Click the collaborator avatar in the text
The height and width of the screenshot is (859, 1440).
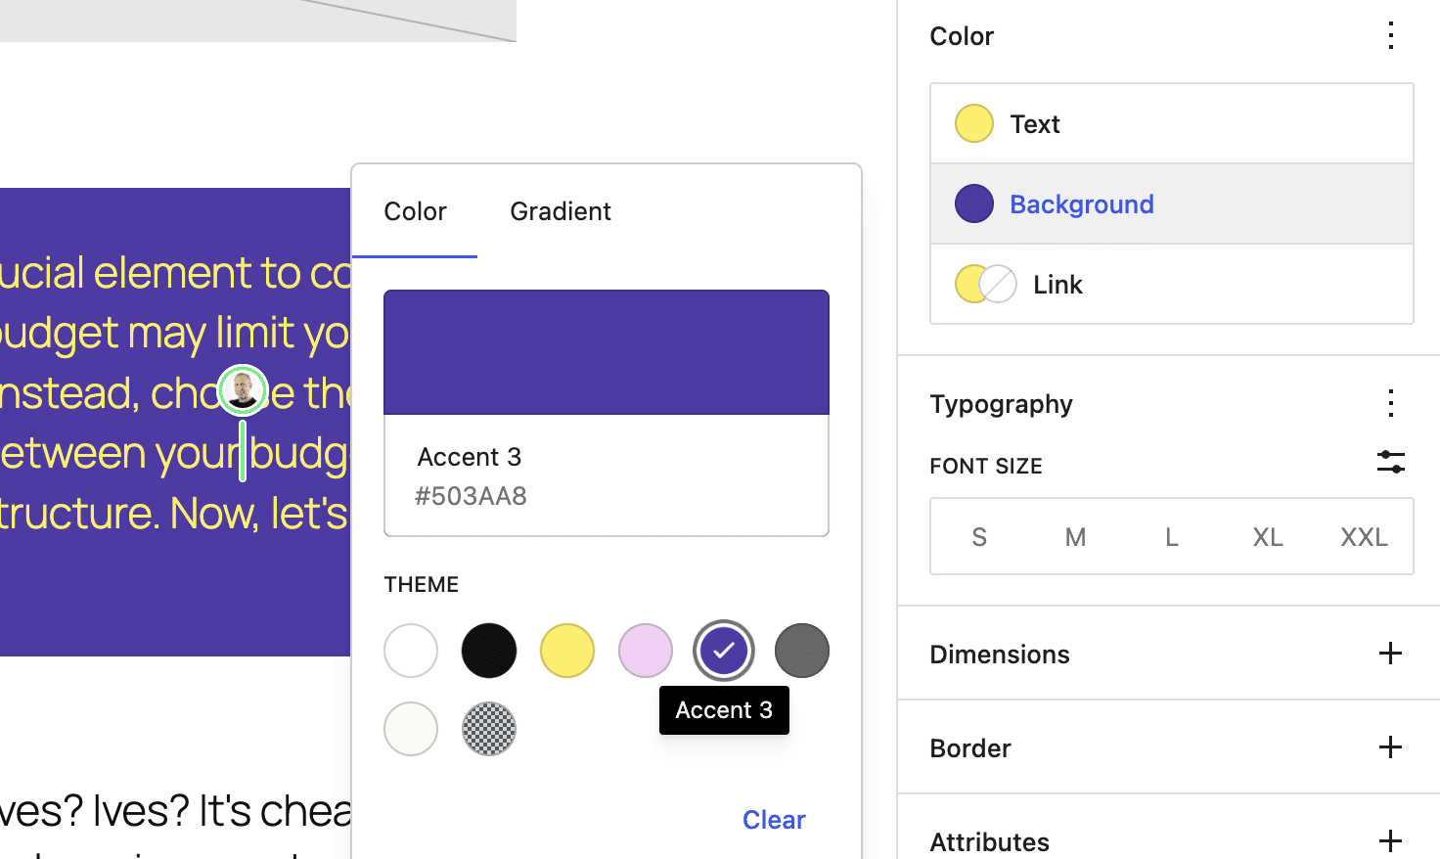(x=242, y=388)
